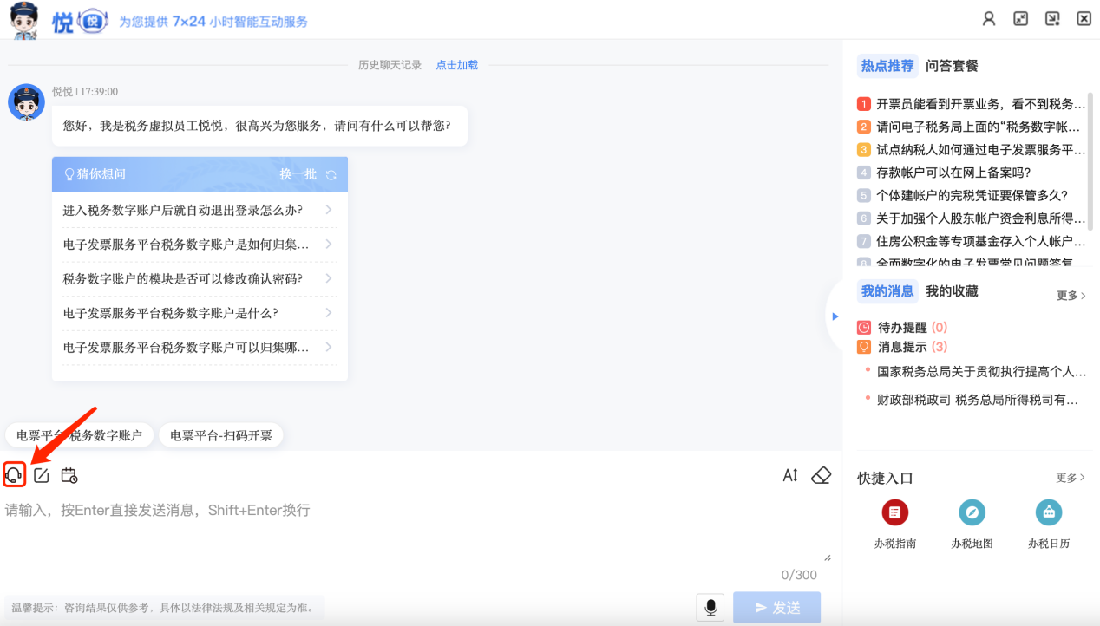Start voice input with microphone icon
Image resolution: width=1100 pixels, height=626 pixels.
[x=710, y=608]
